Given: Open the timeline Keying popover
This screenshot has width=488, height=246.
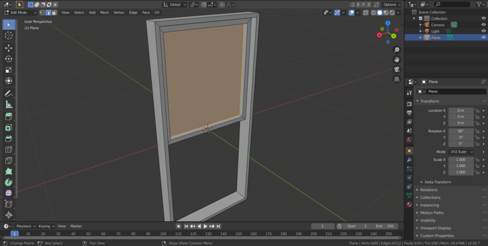Looking at the screenshot, I should (46, 226).
